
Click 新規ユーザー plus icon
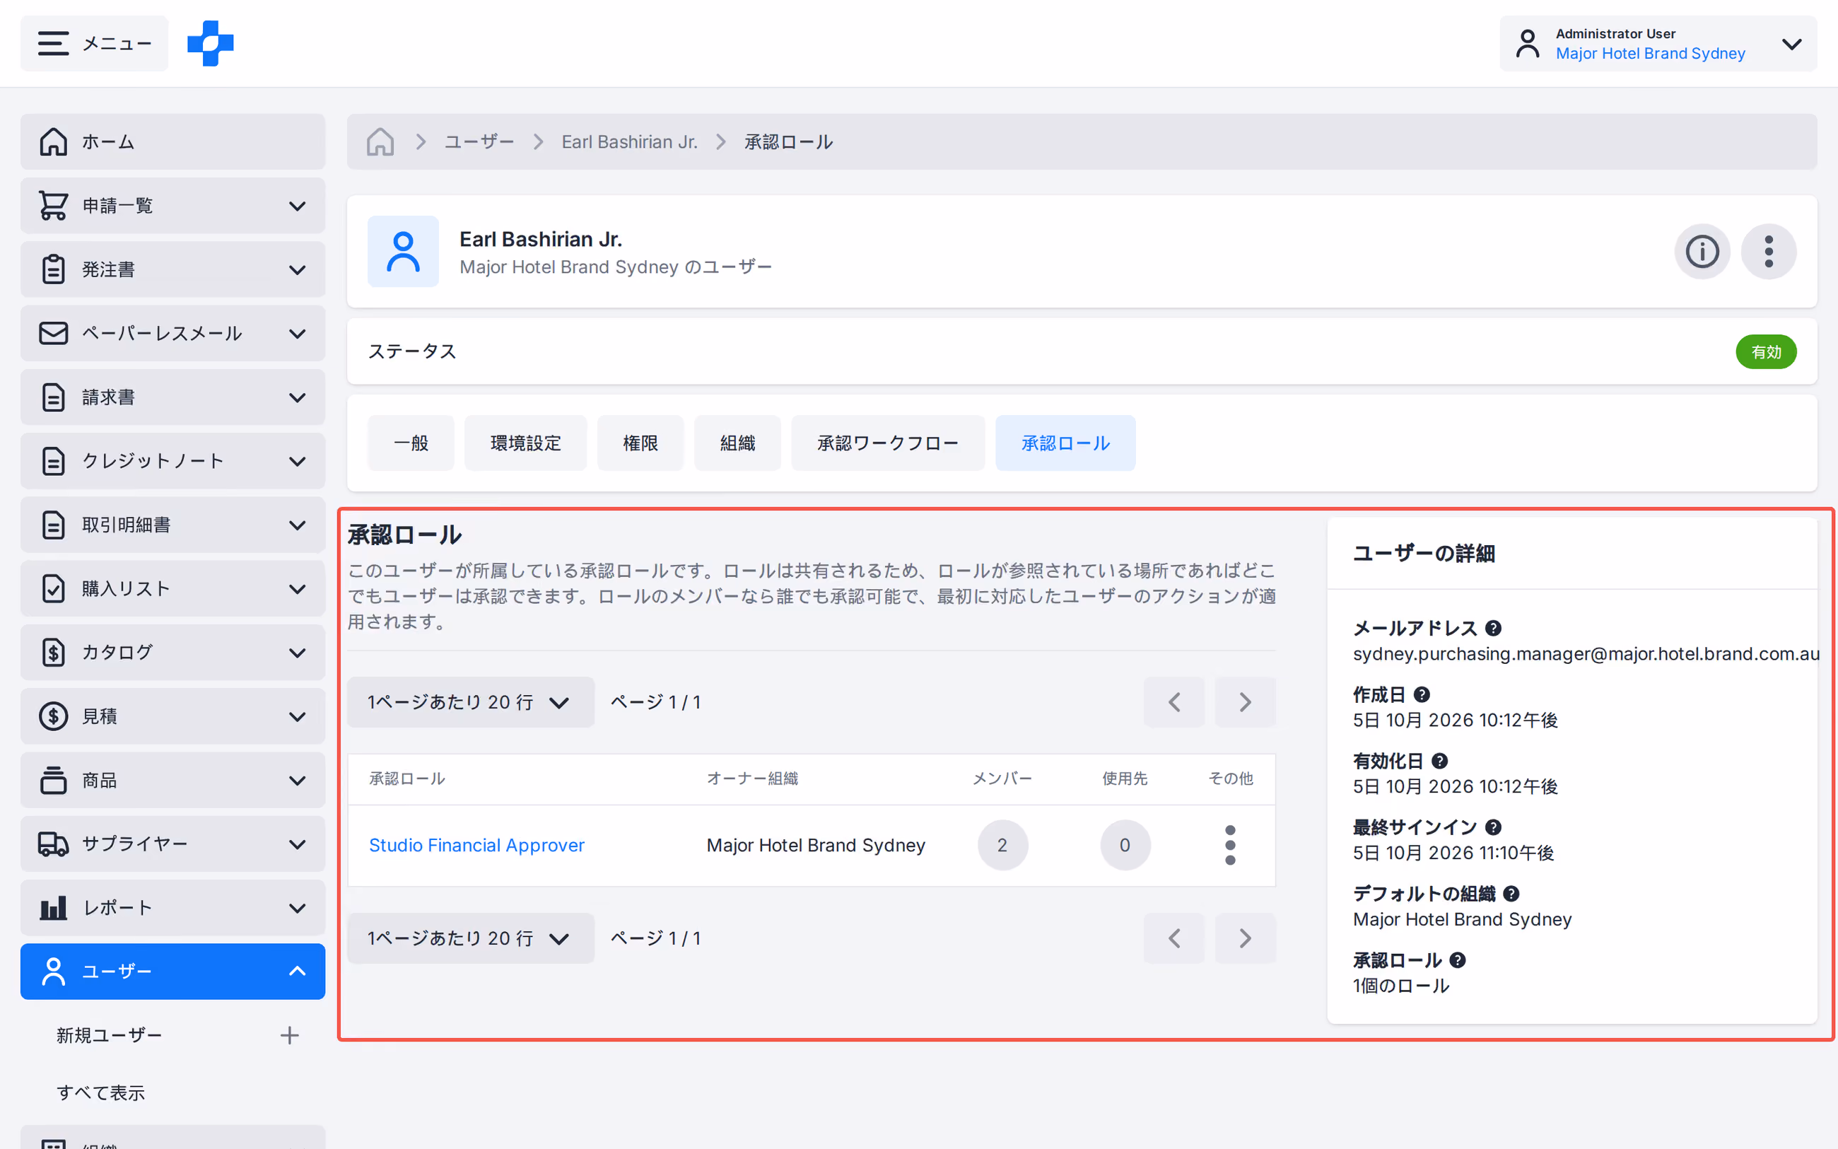289,1035
